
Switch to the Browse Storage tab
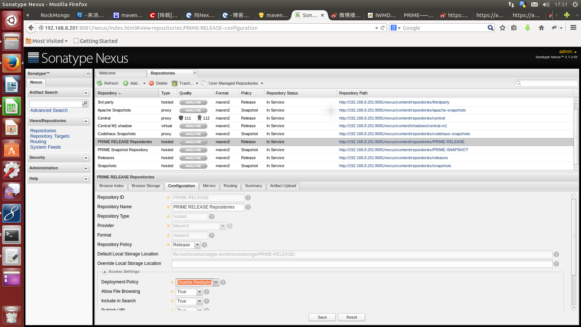(x=146, y=186)
